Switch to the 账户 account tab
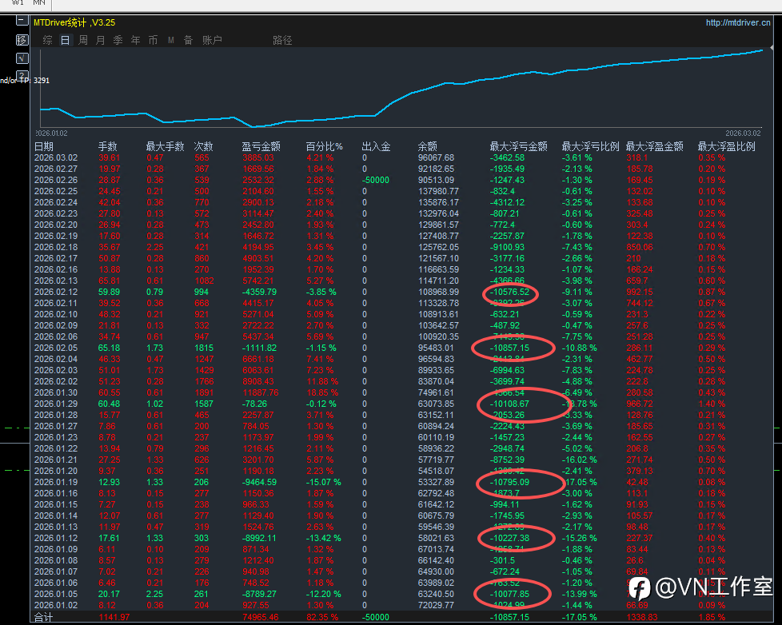The width and height of the screenshot is (782, 625). [x=212, y=40]
